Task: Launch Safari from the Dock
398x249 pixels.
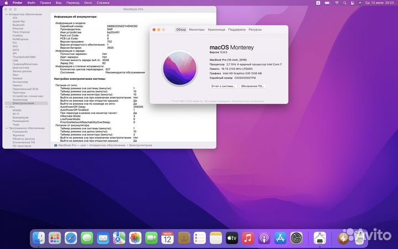Action: click(x=71, y=238)
